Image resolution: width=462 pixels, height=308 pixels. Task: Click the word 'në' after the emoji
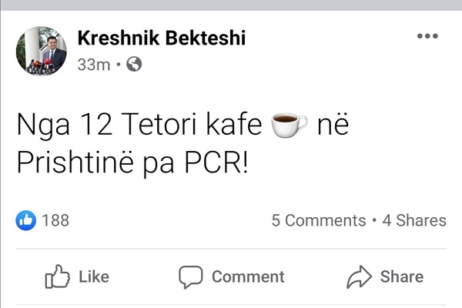tap(333, 126)
